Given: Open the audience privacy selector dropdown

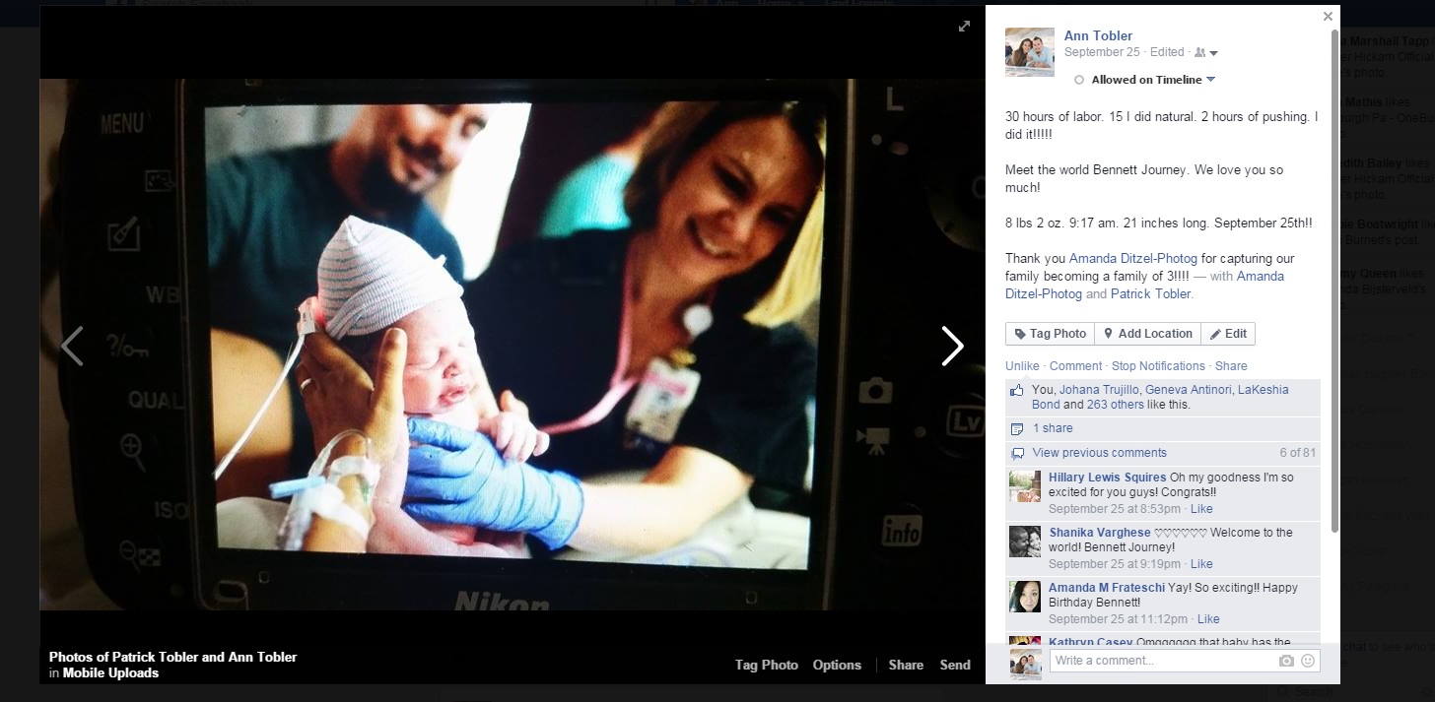Looking at the screenshot, I should (1206, 52).
